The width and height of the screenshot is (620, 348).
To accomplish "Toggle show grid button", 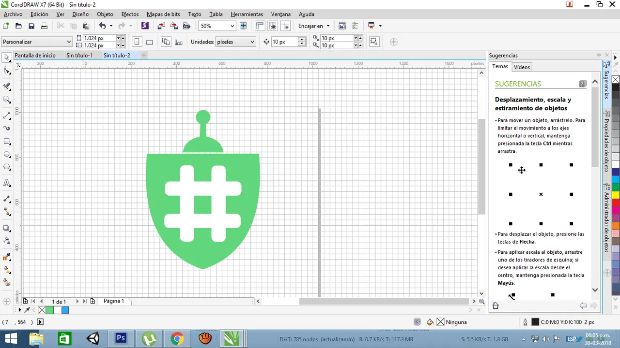I will click(x=273, y=26).
